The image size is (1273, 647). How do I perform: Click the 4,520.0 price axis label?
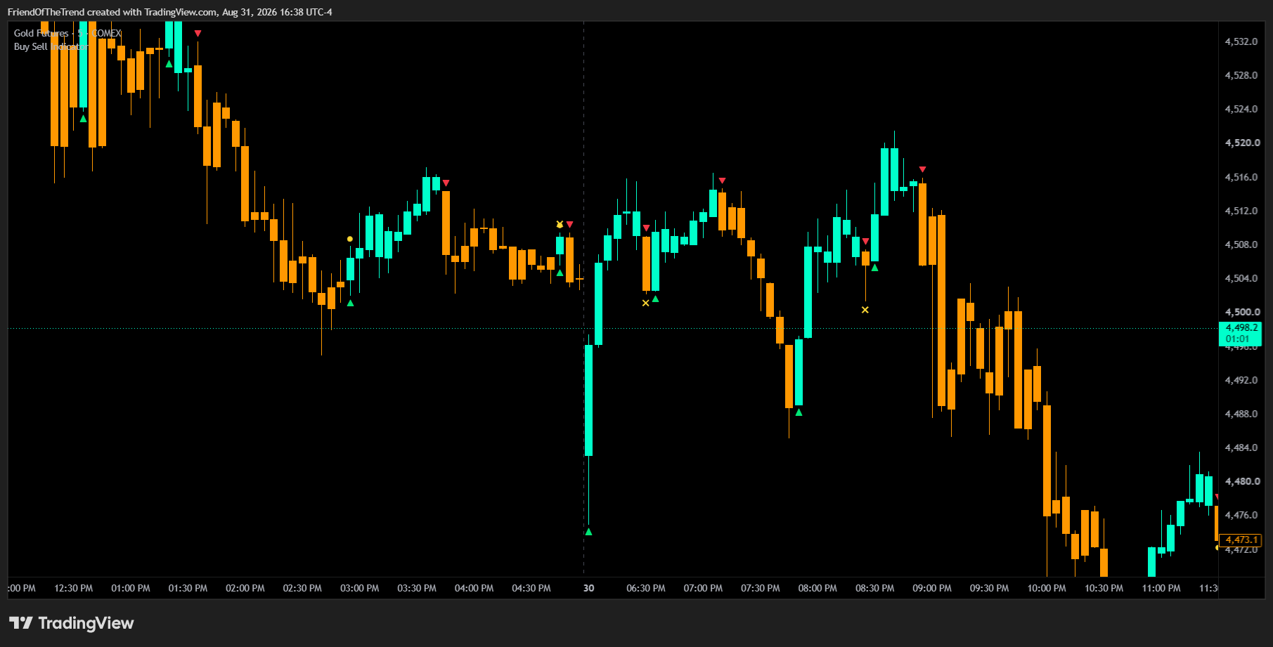pos(1242,143)
